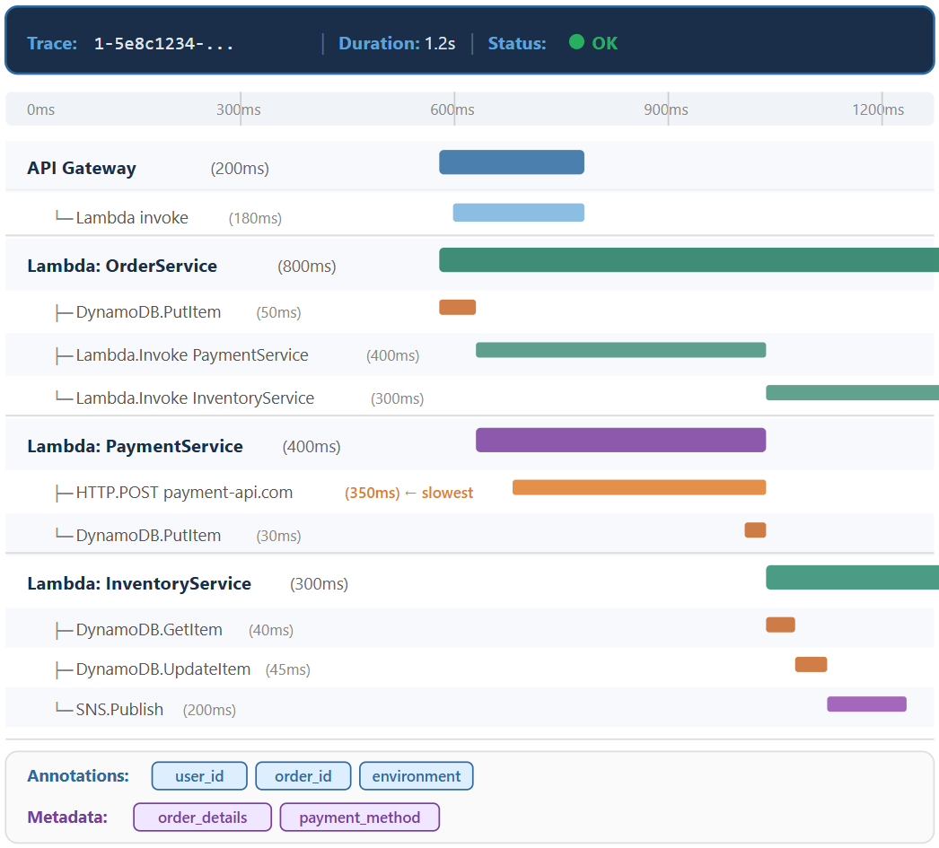Click the Lambda invoke subsegment label

[132, 218]
